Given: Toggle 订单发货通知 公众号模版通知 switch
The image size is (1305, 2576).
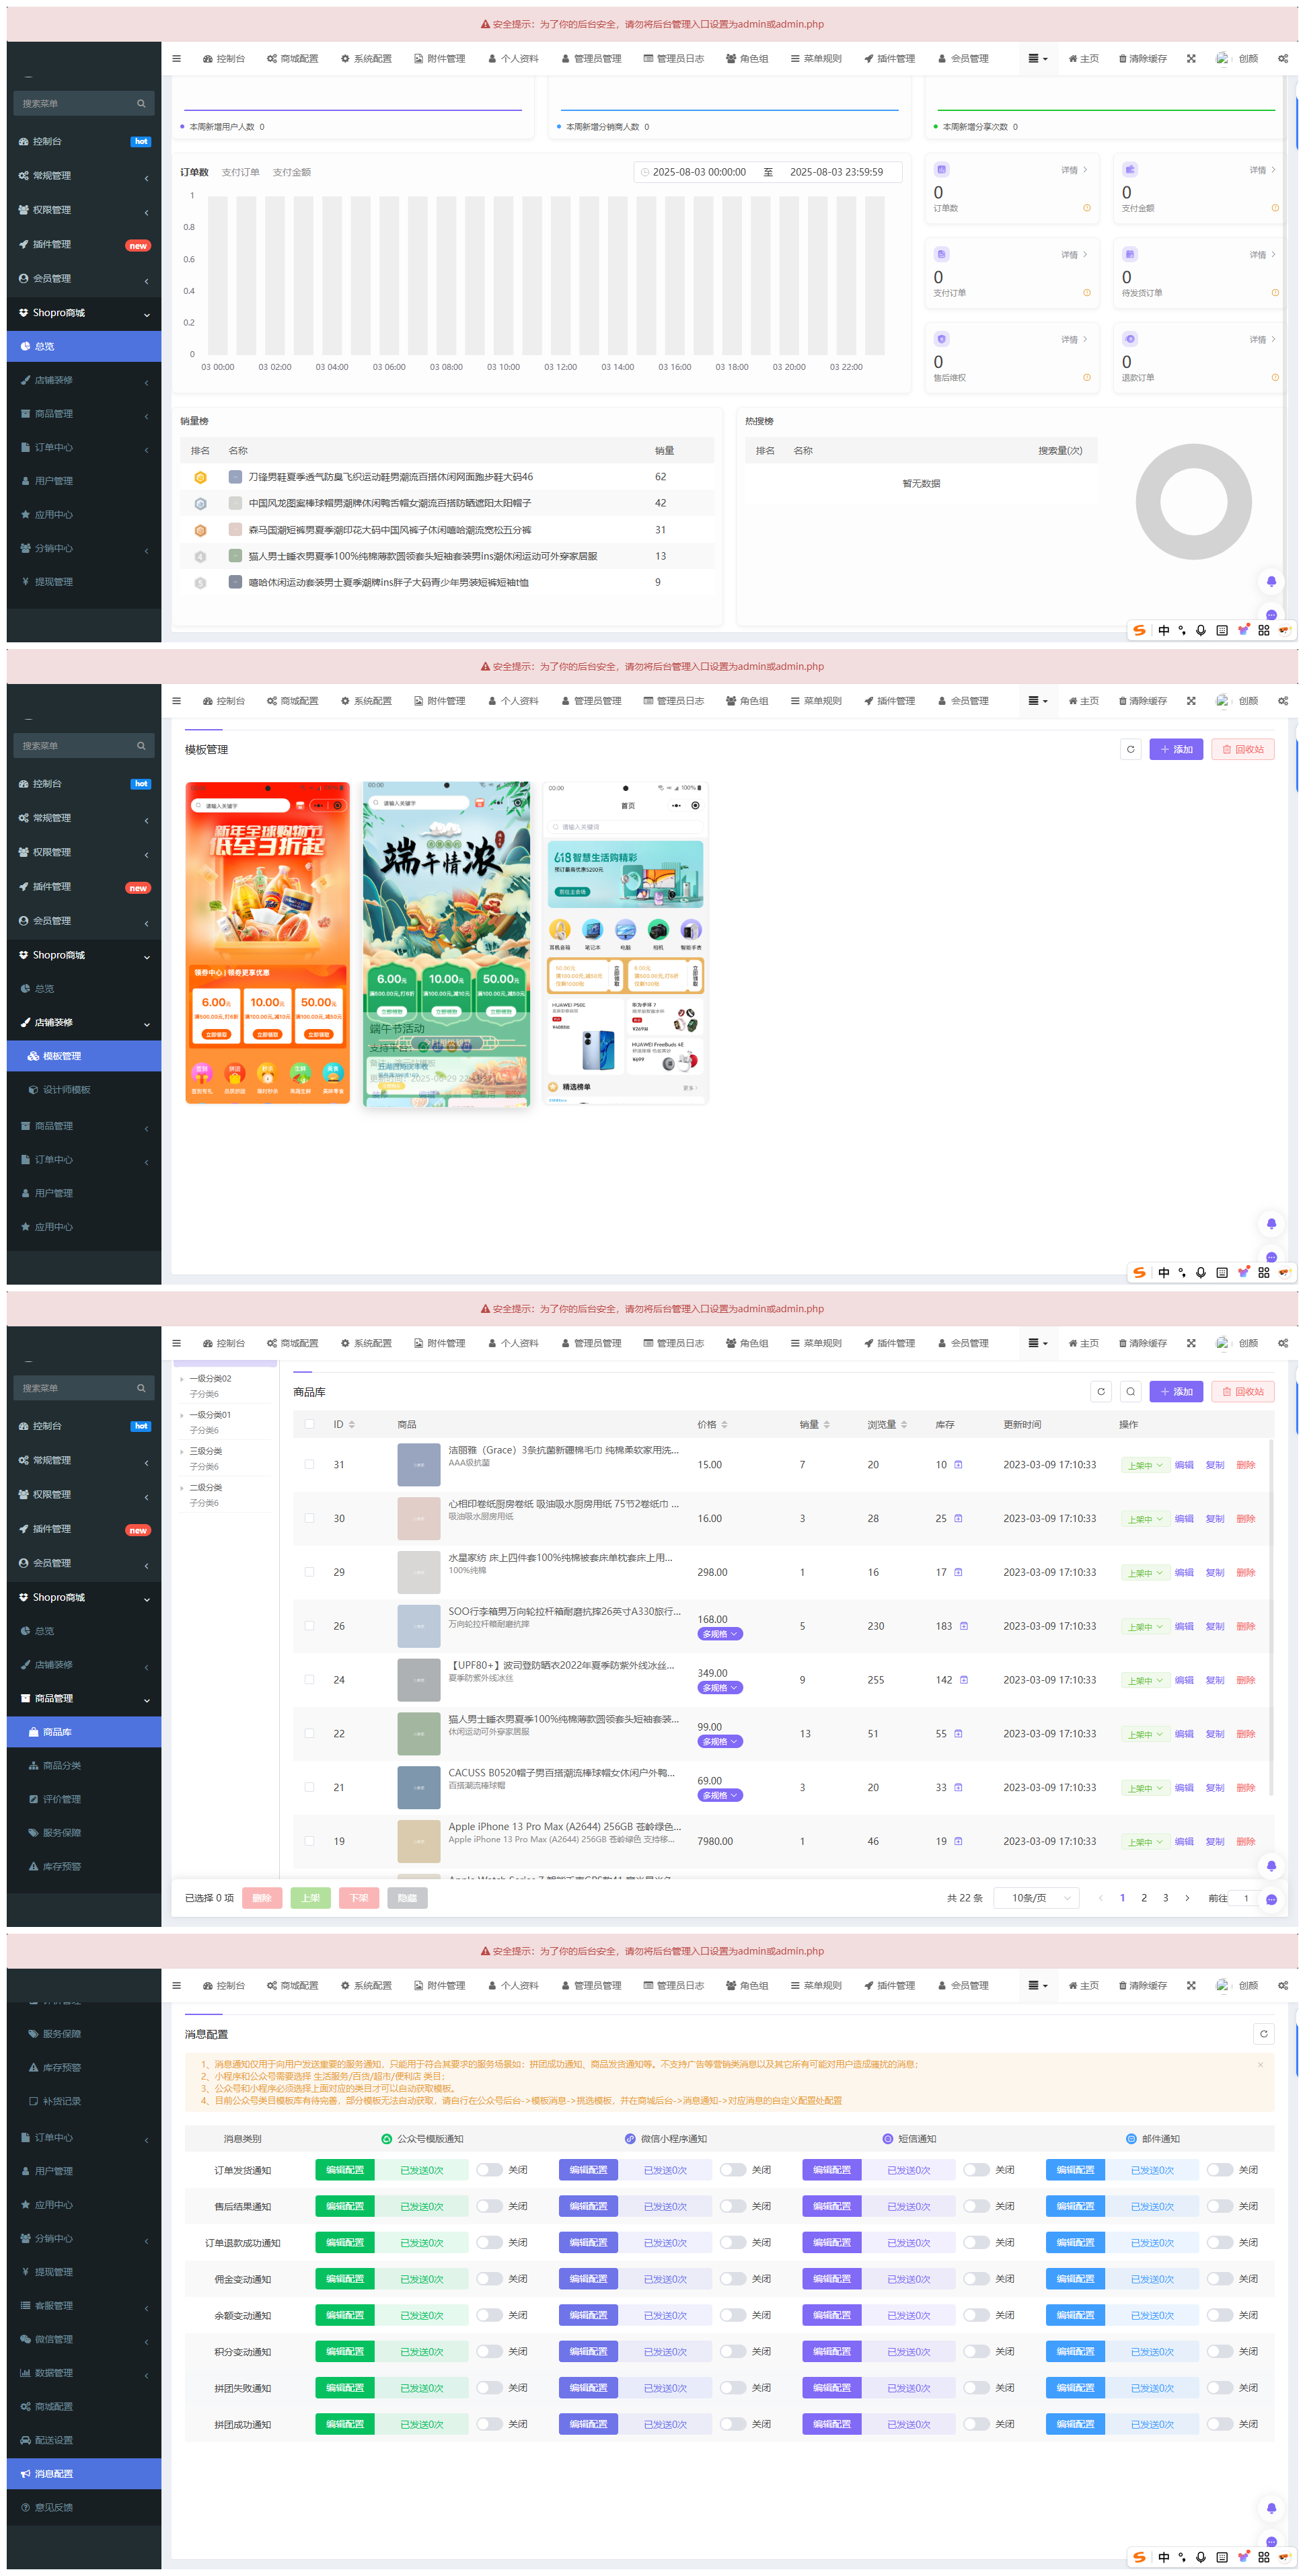Looking at the screenshot, I should [x=489, y=2170].
